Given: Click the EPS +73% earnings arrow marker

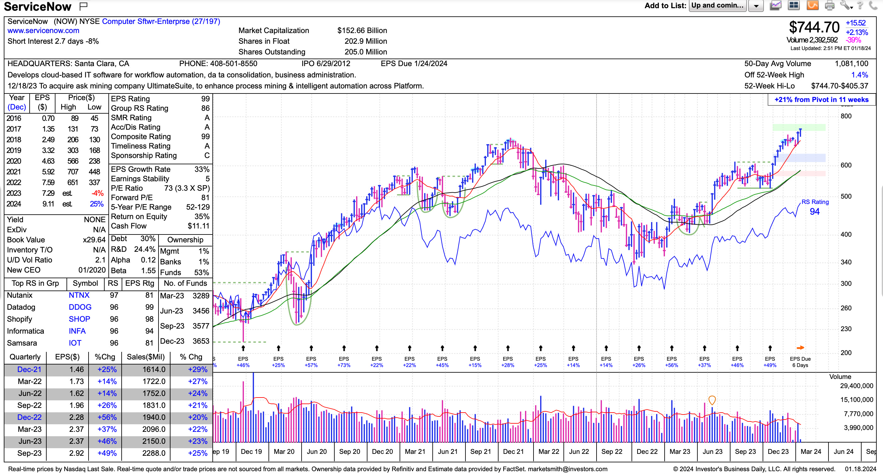Looking at the screenshot, I should coord(344,348).
